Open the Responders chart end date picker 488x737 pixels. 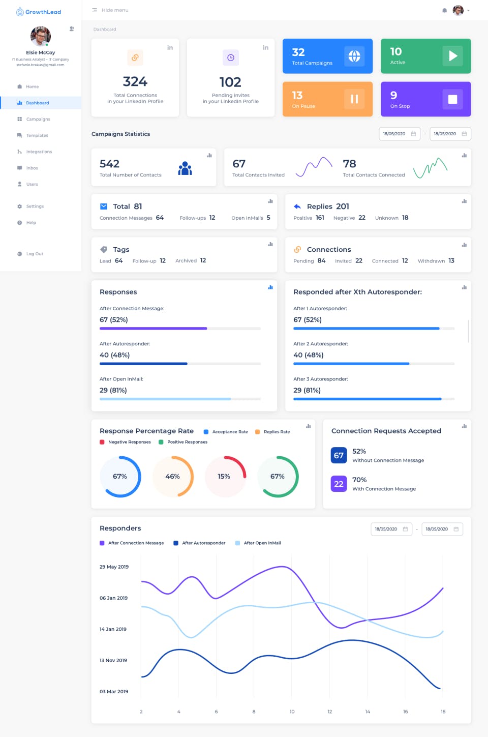442,529
